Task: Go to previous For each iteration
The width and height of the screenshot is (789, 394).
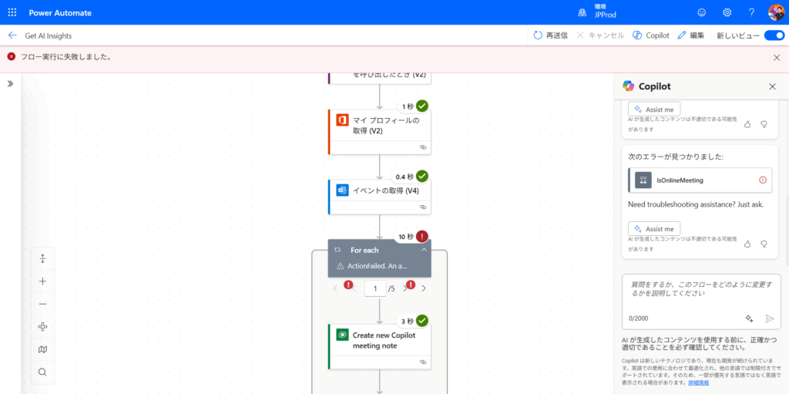Action: pos(336,288)
